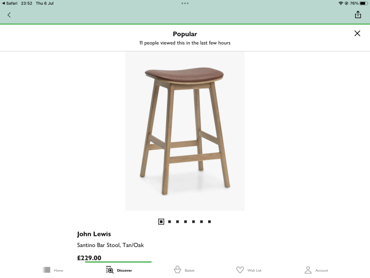Image resolution: width=370 pixels, height=278 pixels.
Task: Select the last pagination dot
Action: pyautogui.click(x=210, y=221)
